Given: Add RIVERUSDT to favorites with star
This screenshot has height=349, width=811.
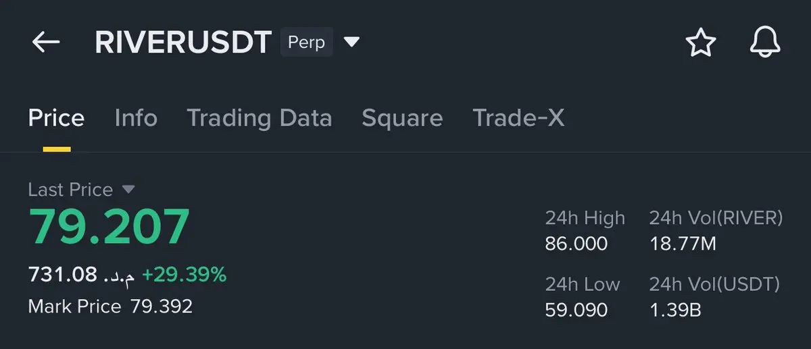Looking at the screenshot, I should [x=700, y=43].
